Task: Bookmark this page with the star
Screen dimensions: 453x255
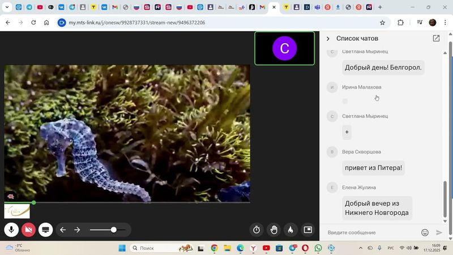Action: tap(382, 23)
